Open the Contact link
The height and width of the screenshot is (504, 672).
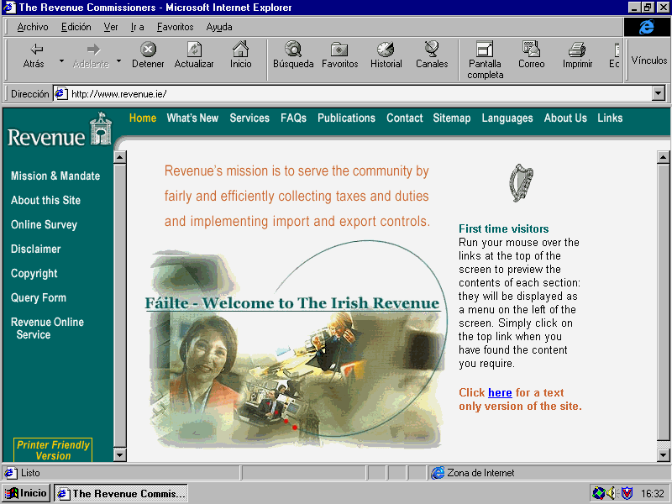tap(405, 118)
